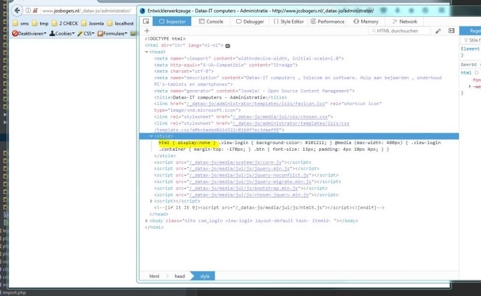Select the IE 9 conditional comment line

(x=269, y=208)
